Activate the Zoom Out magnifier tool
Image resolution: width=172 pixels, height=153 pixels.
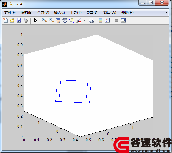[51, 20]
